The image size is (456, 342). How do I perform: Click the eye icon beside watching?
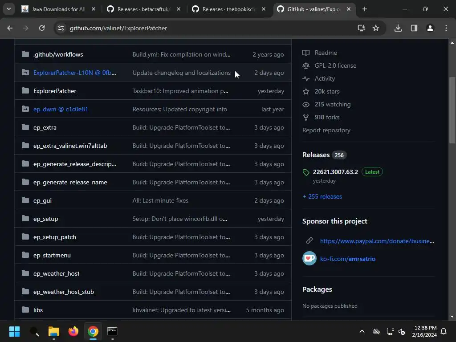click(306, 104)
